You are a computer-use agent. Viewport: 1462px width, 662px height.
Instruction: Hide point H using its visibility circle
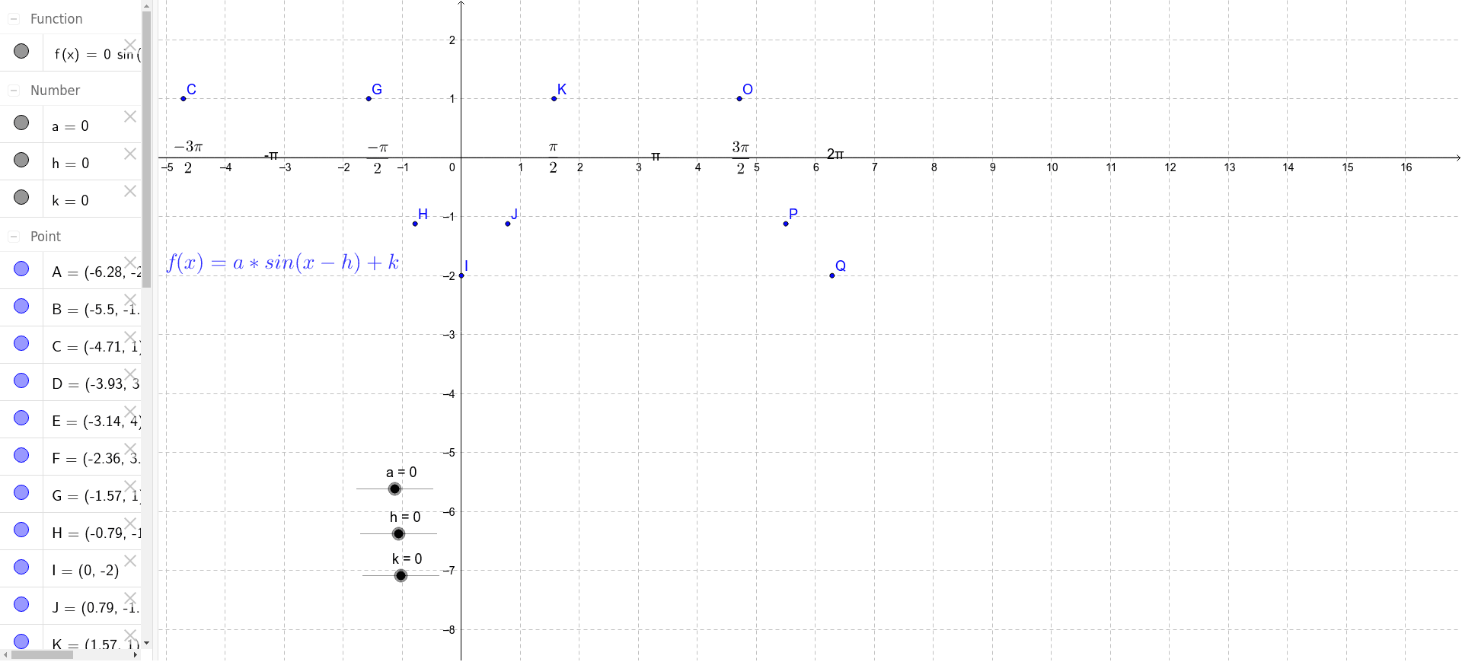pyautogui.click(x=21, y=530)
